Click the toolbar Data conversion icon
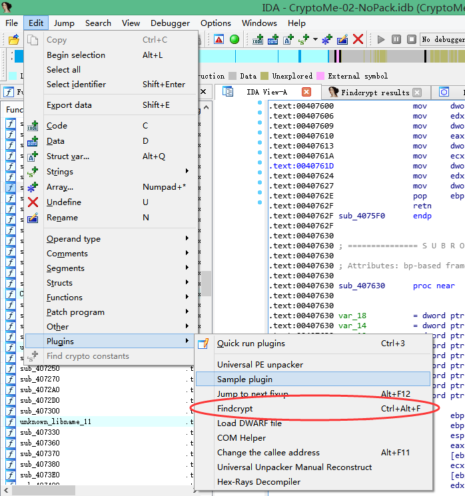 point(273,39)
